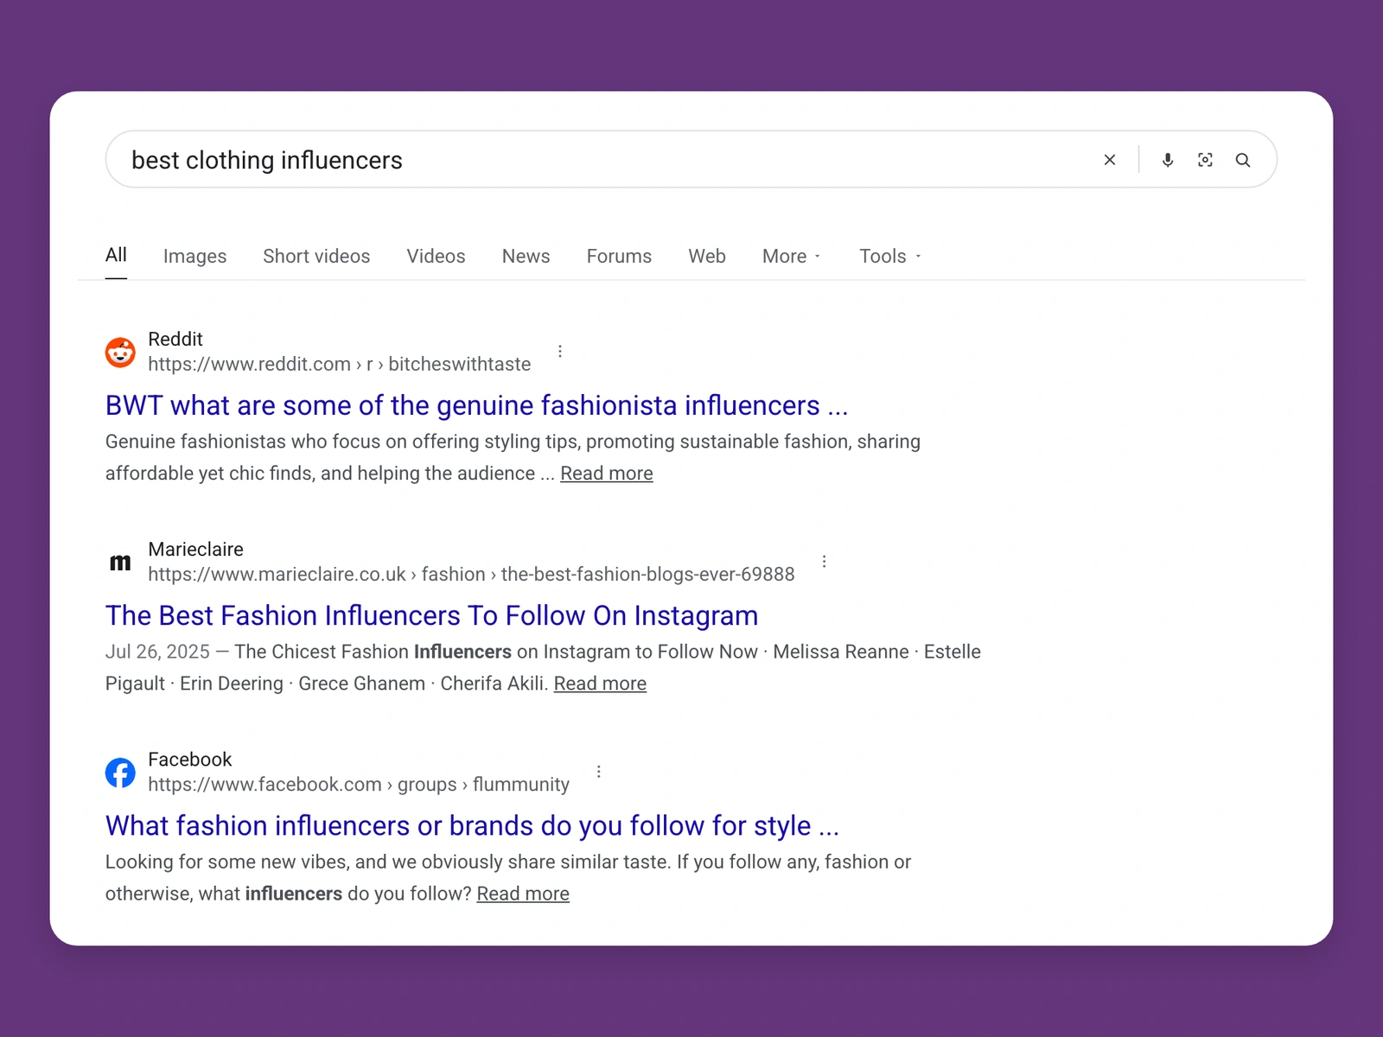
Task: Click the 'Jul 26, 2025' date text
Action: tap(157, 652)
